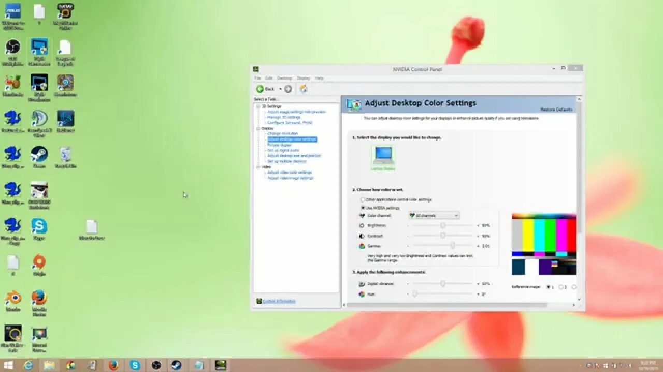Select reference image 2 radio button
The width and height of the screenshot is (663, 372).
(561, 287)
